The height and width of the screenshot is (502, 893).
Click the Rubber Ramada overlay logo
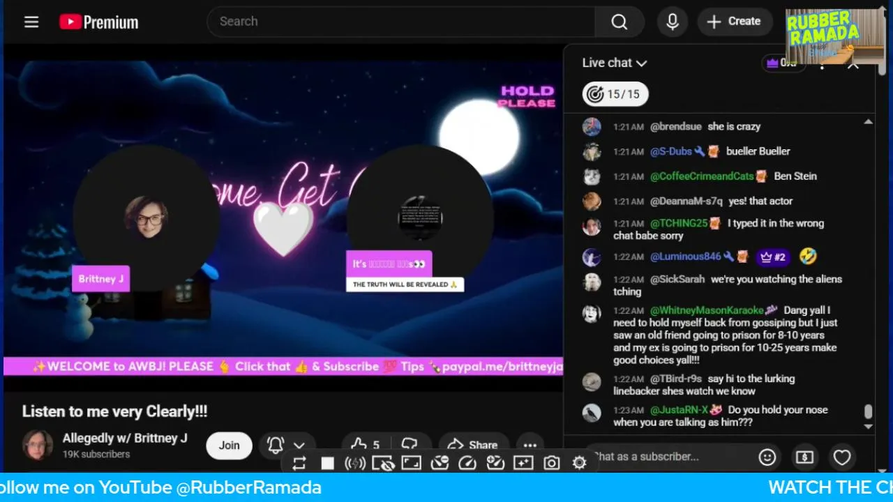[834, 36]
